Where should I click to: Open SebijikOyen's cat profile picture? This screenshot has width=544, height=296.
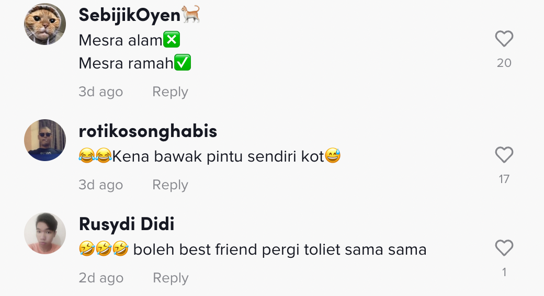45,24
